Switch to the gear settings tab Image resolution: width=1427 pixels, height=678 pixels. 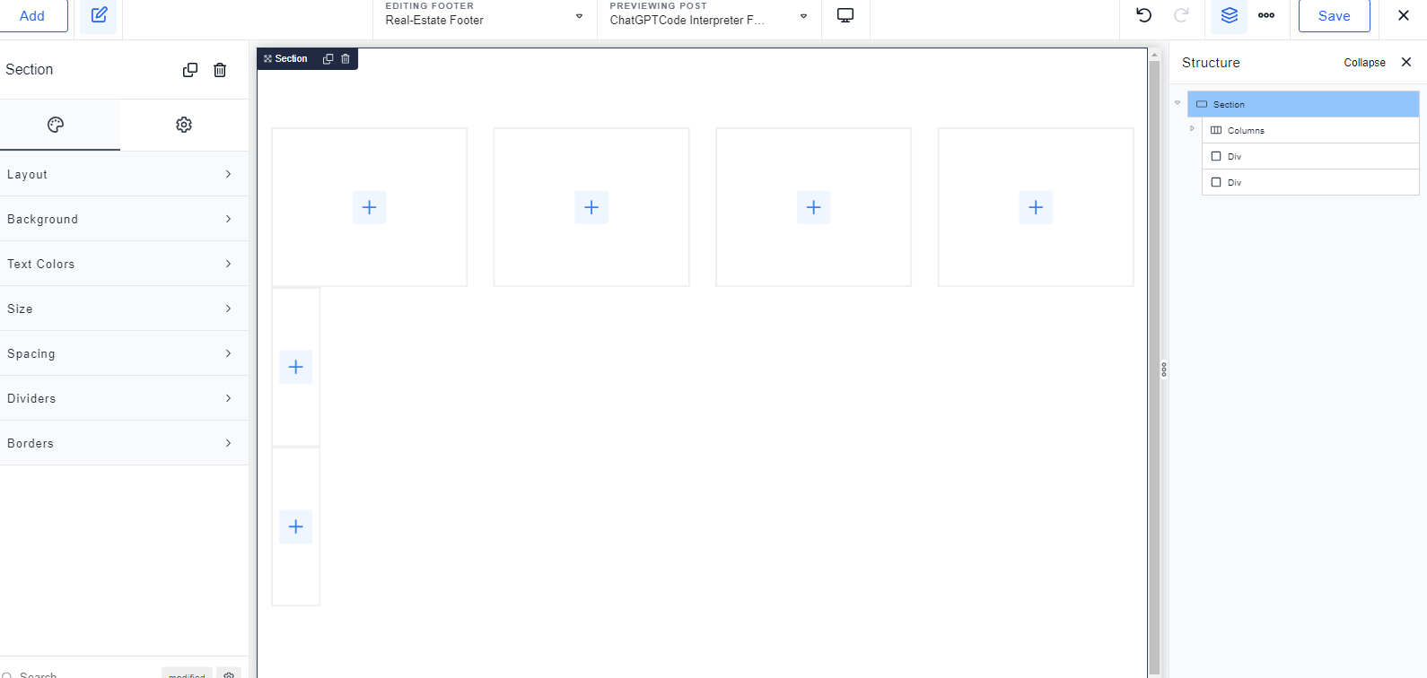pos(184,125)
